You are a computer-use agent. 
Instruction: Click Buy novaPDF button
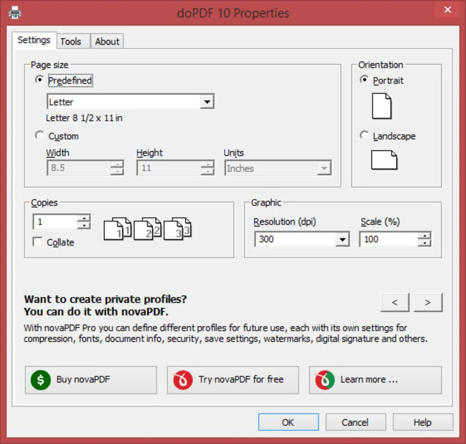[90, 380]
